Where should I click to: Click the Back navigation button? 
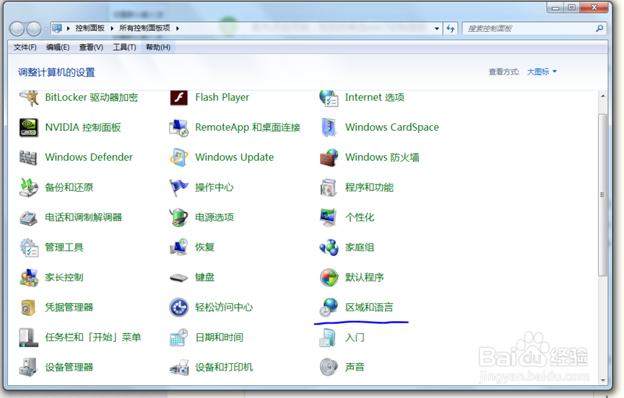point(17,29)
